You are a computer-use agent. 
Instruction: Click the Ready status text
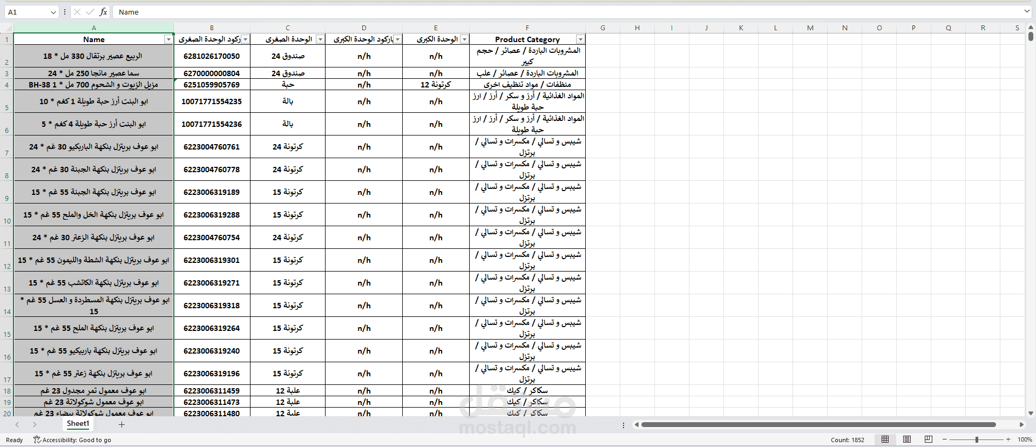(15, 439)
